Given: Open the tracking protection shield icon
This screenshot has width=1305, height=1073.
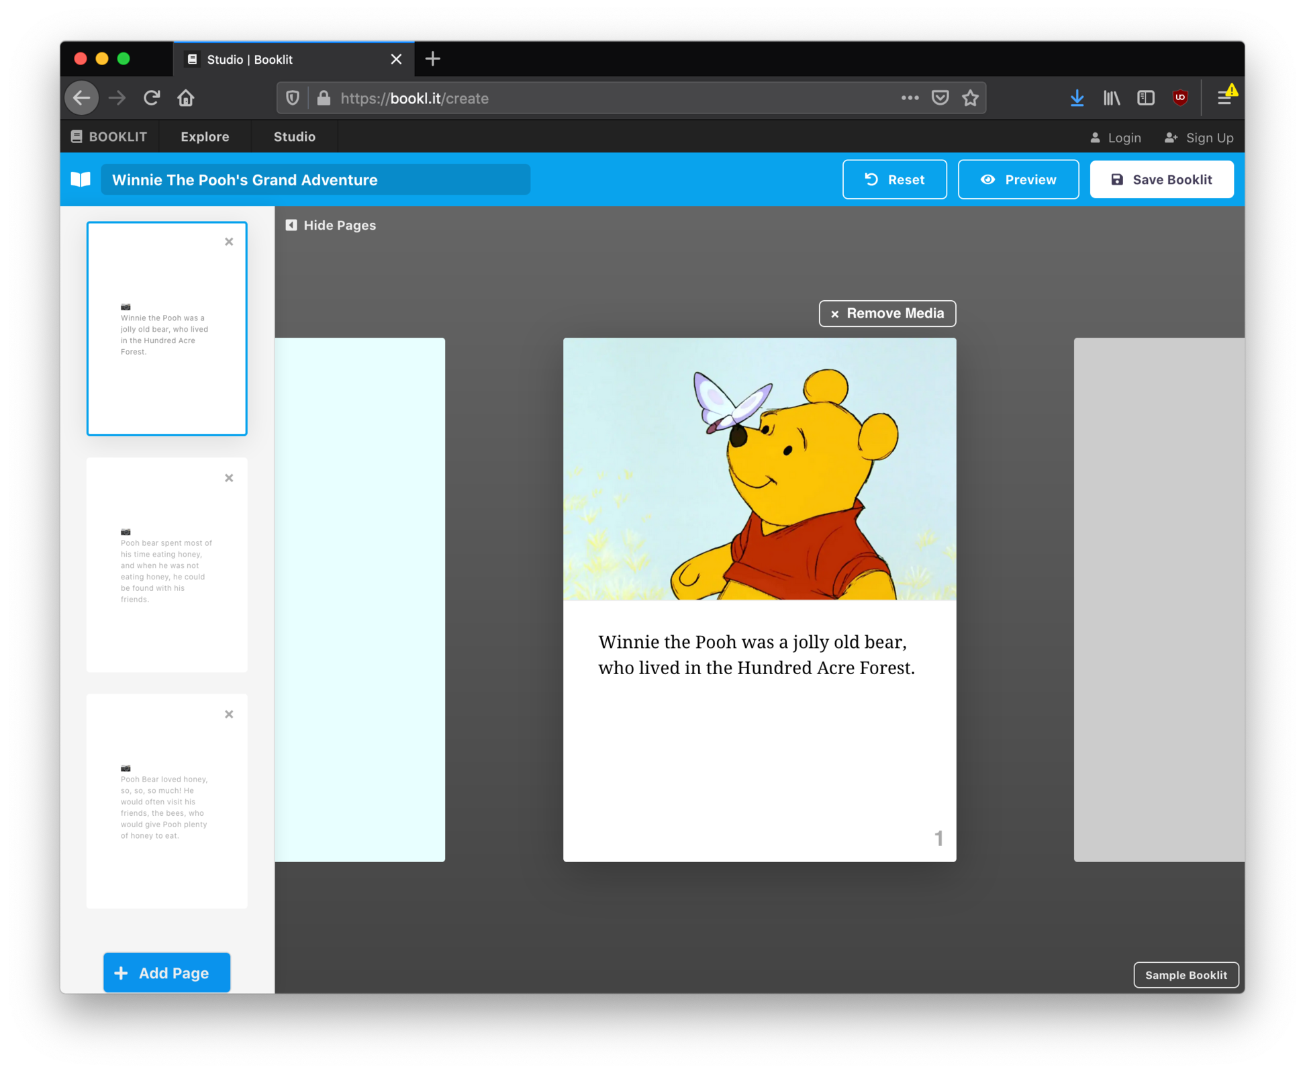Looking at the screenshot, I should pos(293,98).
